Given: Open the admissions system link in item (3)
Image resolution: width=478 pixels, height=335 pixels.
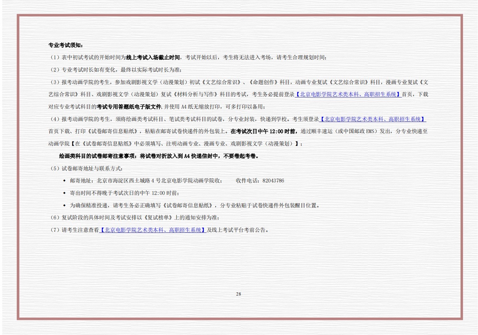Looking at the screenshot, I should 348,94.
